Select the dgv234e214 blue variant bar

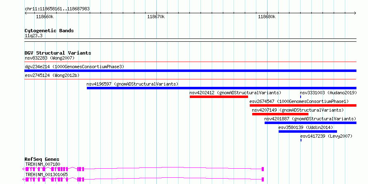coord(190,71)
